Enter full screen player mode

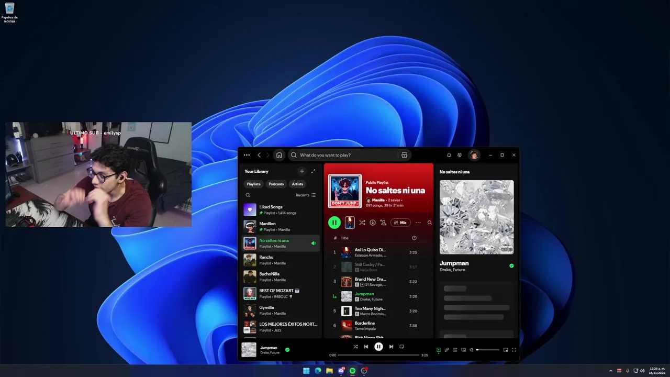(514, 350)
